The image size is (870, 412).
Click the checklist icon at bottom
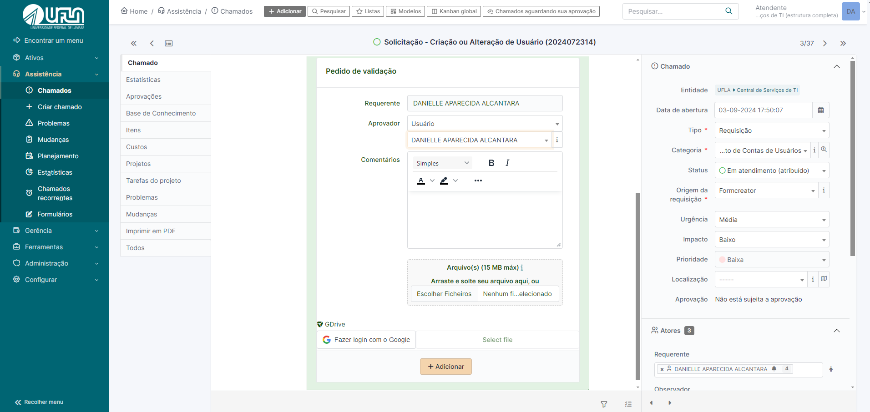tap(628, 404)
